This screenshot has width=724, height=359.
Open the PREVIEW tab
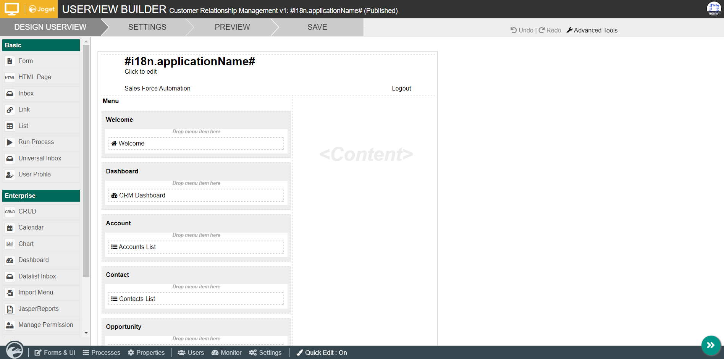tap(232, 27)
